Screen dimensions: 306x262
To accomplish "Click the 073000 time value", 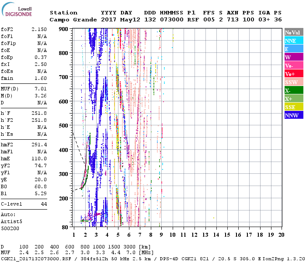I will [172, 20].
